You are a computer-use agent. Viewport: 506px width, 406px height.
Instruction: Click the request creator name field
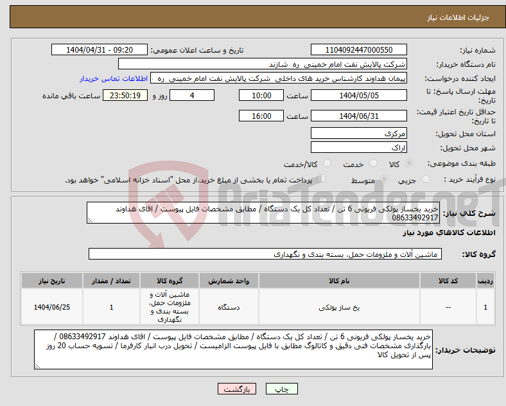coord(279,78)
